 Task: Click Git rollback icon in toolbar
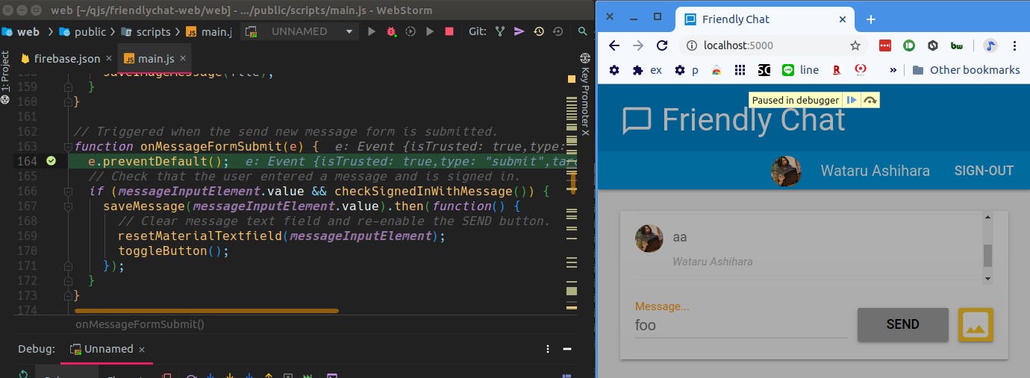click(x=558, y=31)
